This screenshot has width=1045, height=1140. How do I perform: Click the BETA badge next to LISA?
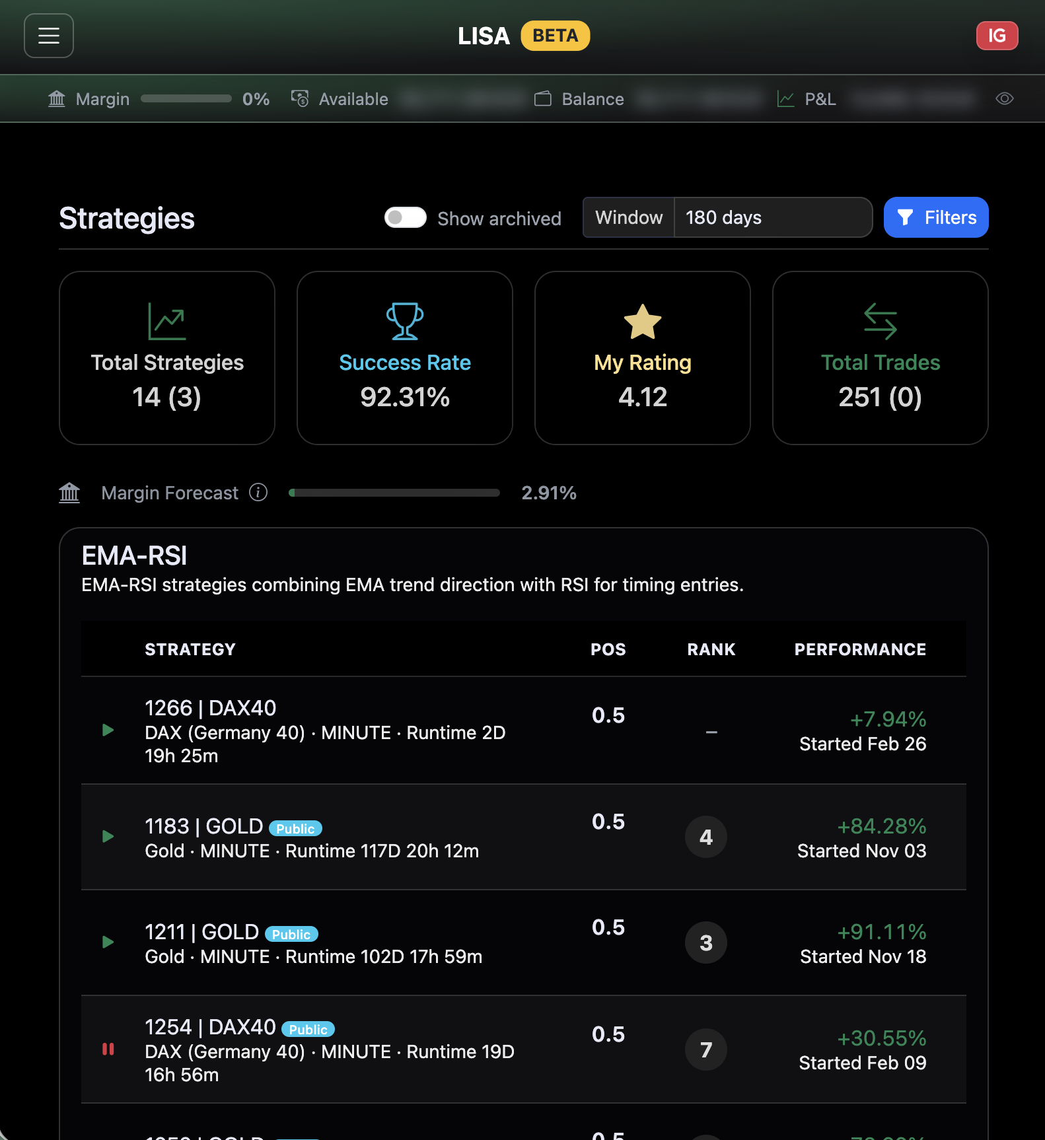point(555,36)
